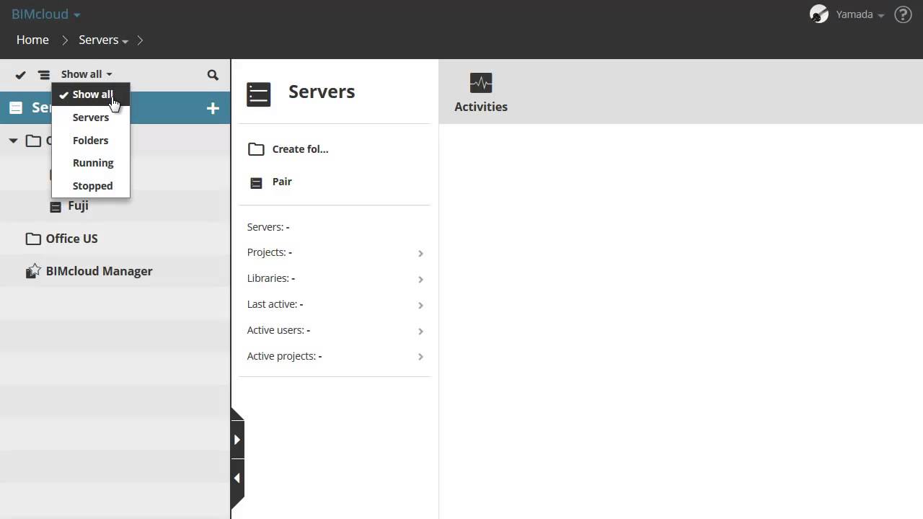Collapse the Show all filter dropdown
This screenshot has width=923, height=519.
(x=87, y=74)
